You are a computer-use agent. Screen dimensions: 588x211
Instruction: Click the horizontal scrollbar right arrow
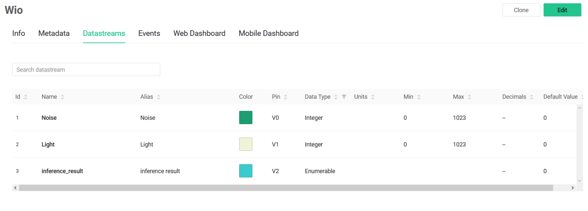pos(573,188)
